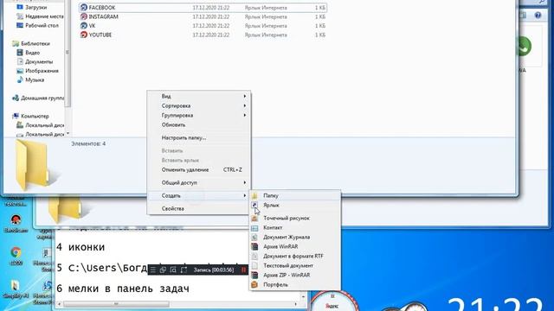Select the YOUTUBE internet shortcut file
Screen dimensions: 554x311
tap(203, 35)
